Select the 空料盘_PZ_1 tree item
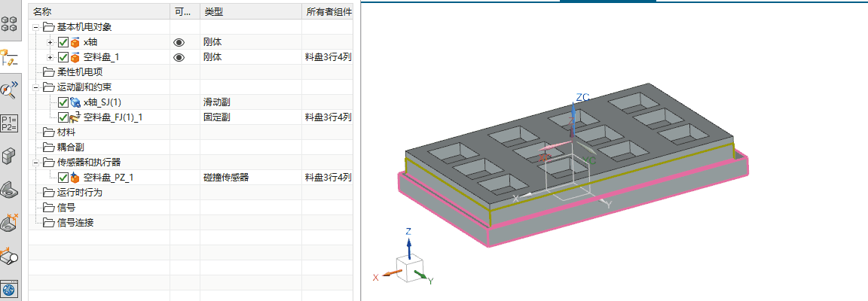This screenshot has width=868, height=301. click(x=108, y=178)
